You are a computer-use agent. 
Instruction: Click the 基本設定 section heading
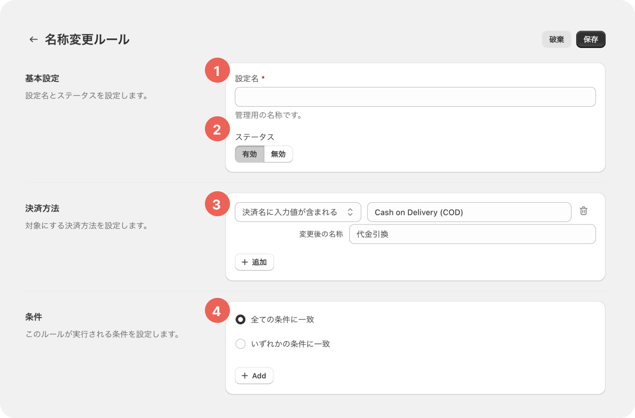pos(42,78)
